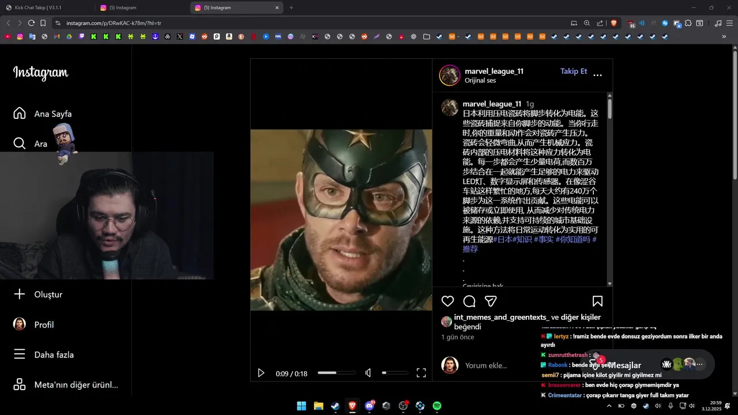The height and width of the screenshot is (415, 738).
Task: Open the X bookmark in bookmarks bar
Action: 180,36
